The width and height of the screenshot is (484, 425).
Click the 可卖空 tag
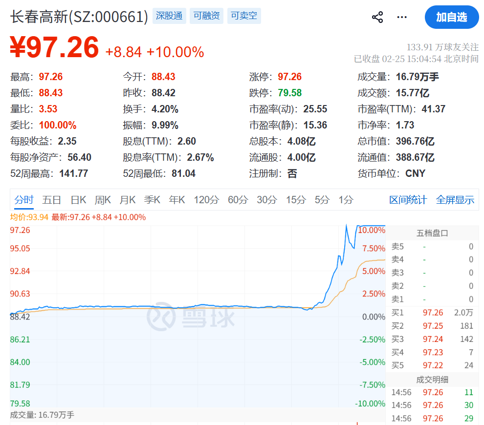tap(244, 16)
